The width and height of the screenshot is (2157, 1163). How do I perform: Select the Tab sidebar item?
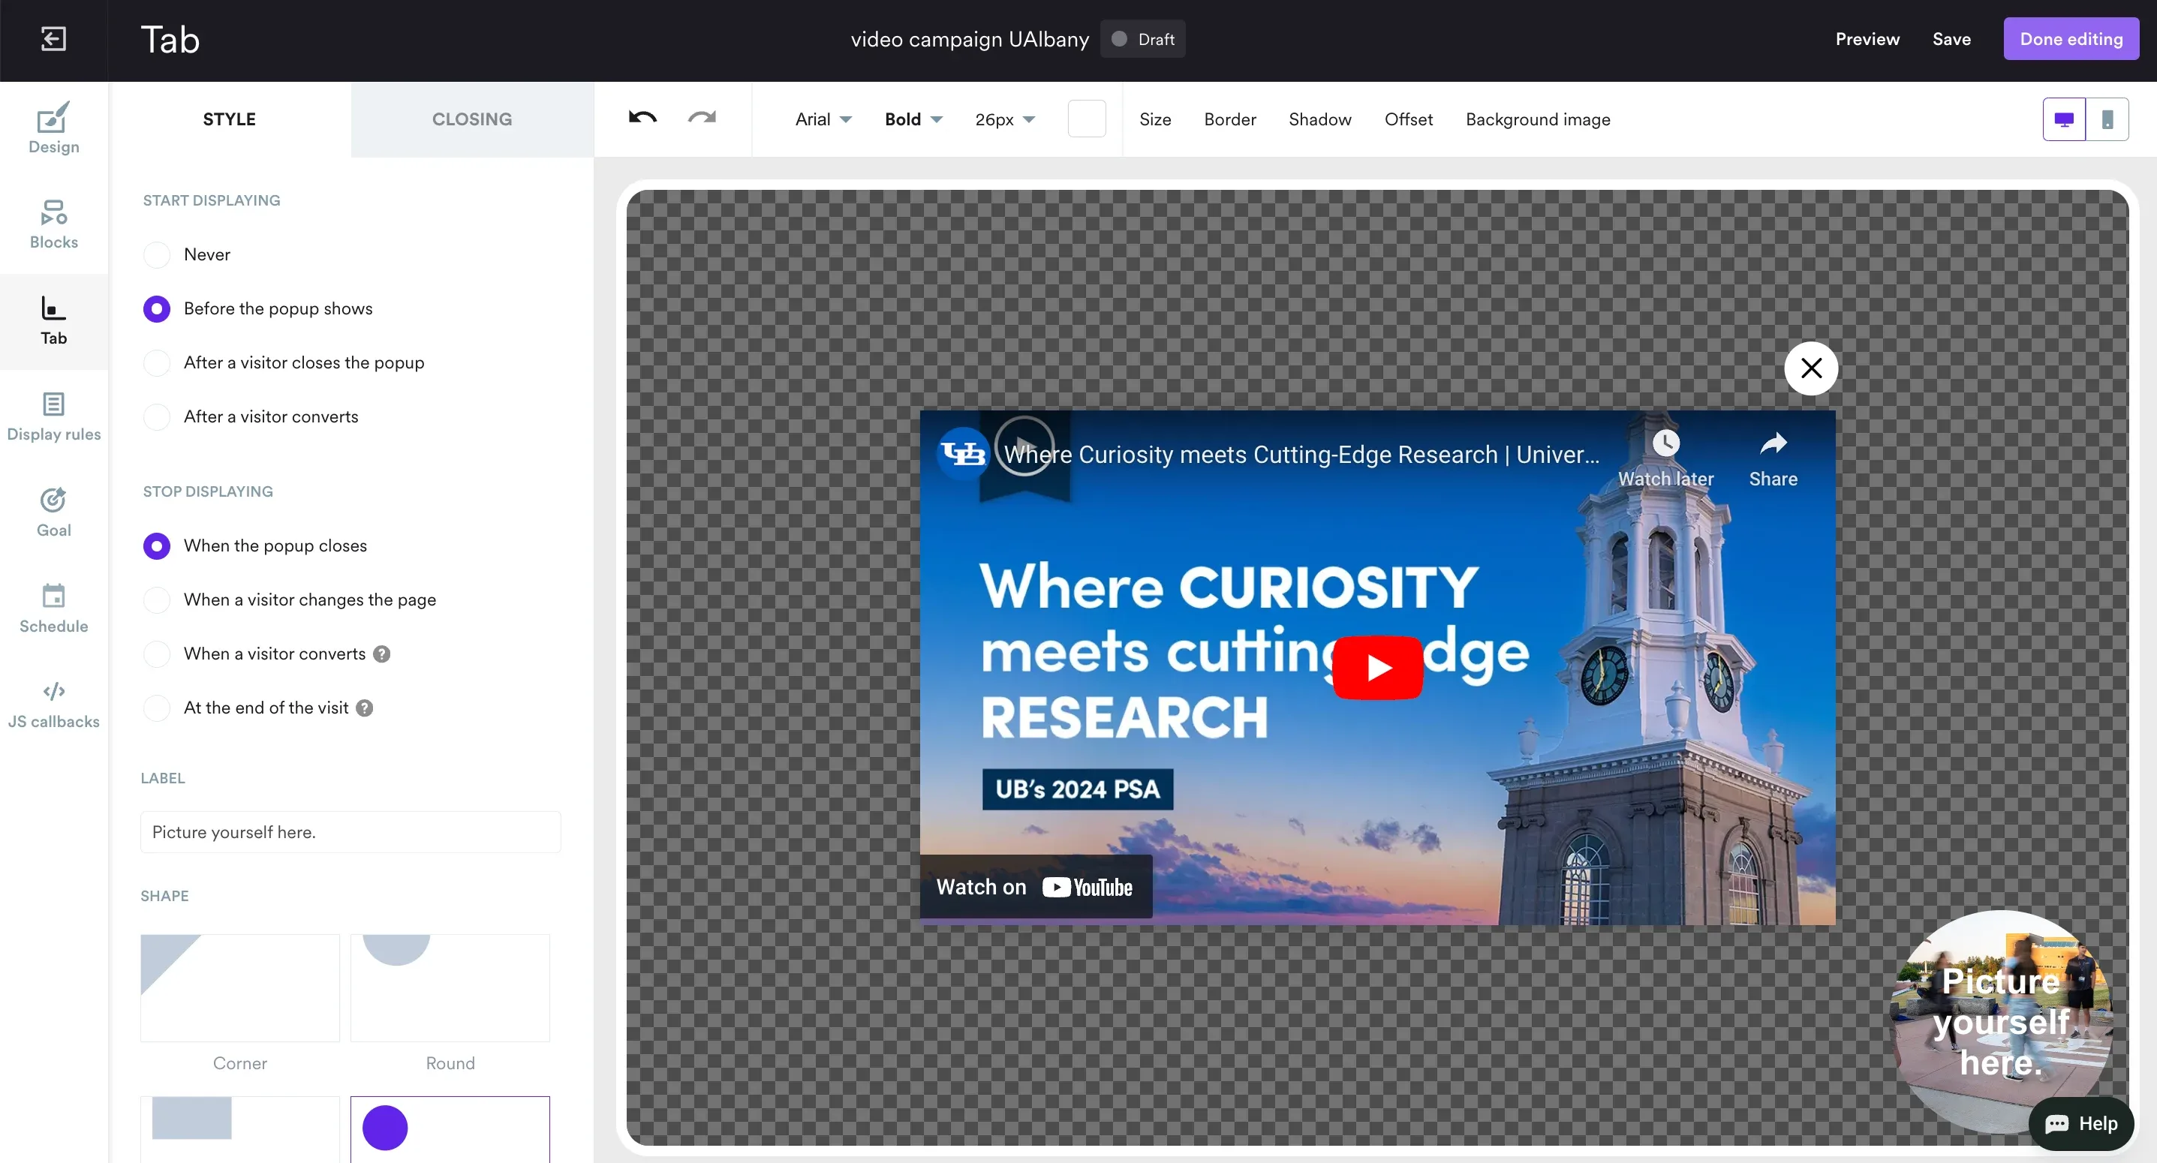(53, 320)
